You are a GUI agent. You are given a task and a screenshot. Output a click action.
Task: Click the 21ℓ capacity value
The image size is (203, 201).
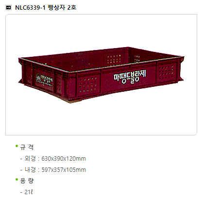[x=29, y=192]
